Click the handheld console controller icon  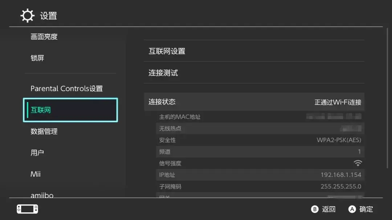tap(27, 209)
